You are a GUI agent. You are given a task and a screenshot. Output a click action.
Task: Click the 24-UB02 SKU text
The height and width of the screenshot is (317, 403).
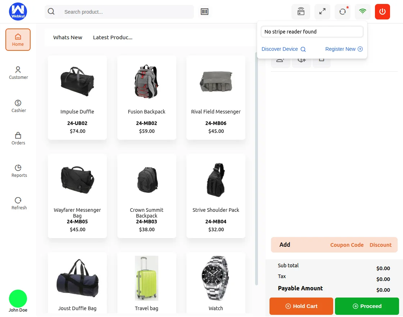click(x=77, y=123)
